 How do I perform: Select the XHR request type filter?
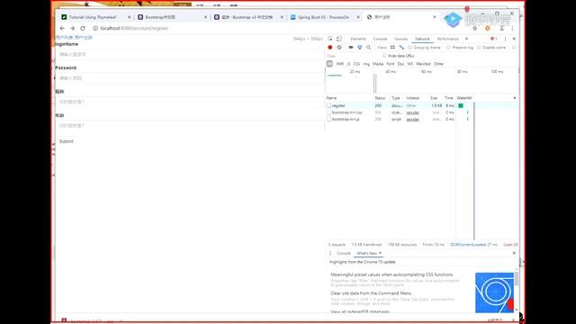(x=340, y=64)
